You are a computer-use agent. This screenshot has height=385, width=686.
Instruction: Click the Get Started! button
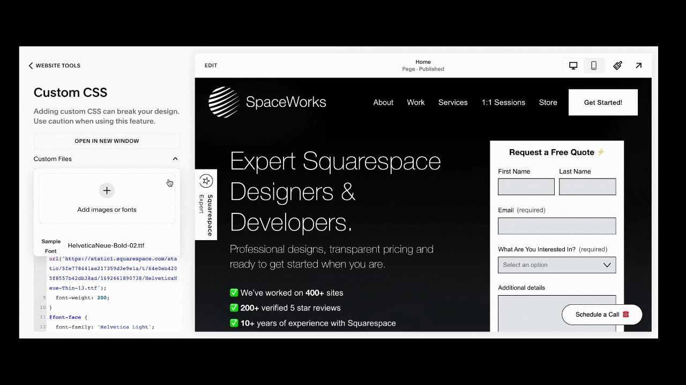pyautogui.click(x=603, y=102)
